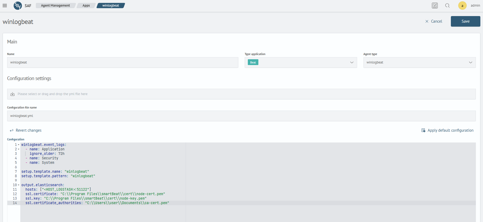This screenshot has height=222, width=483.
Task: Click the search magnifier icon
Action: 447,6
